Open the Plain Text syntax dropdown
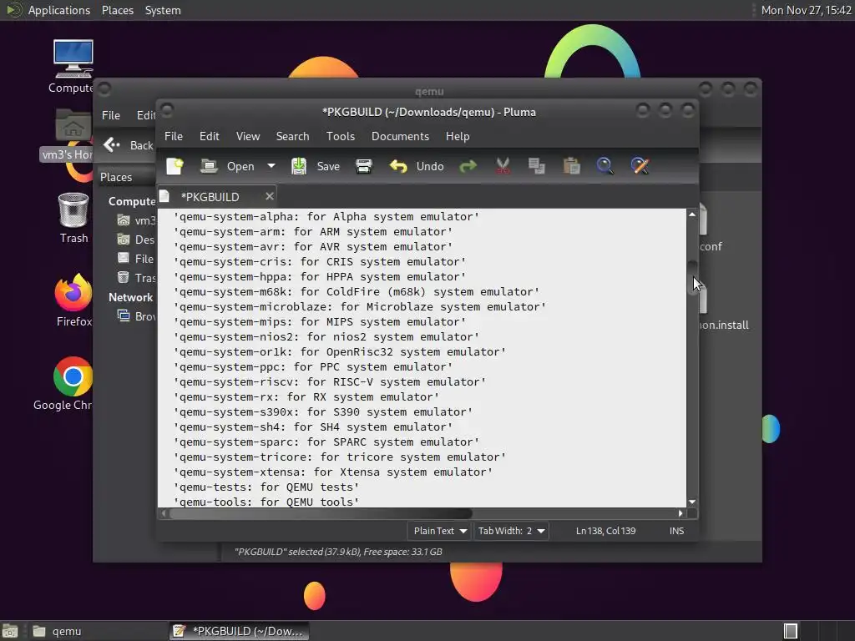The height and width of the screenshot is (641, 855). (x=439, y=531)
